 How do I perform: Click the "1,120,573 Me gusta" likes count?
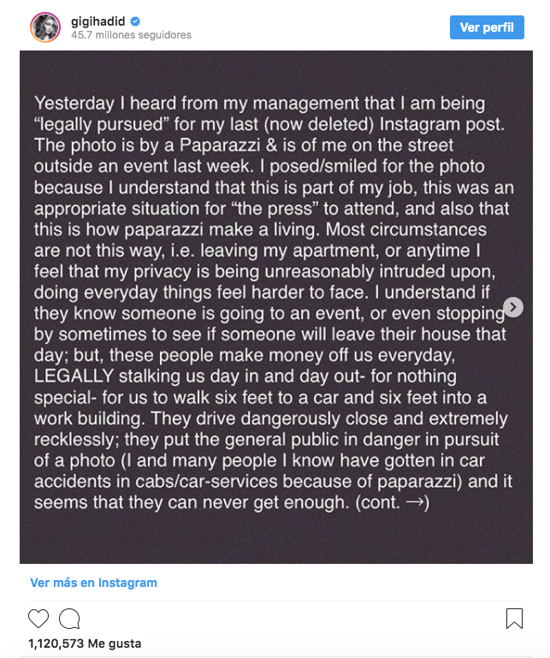[85, 643]
